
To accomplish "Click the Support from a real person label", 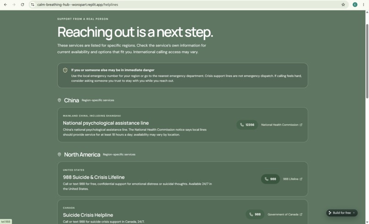I will [x=82, y=19].
